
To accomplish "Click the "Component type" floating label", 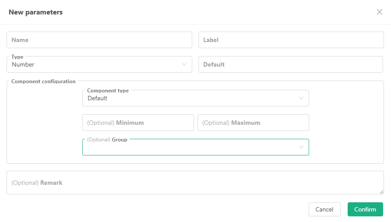I will (108, 91).
